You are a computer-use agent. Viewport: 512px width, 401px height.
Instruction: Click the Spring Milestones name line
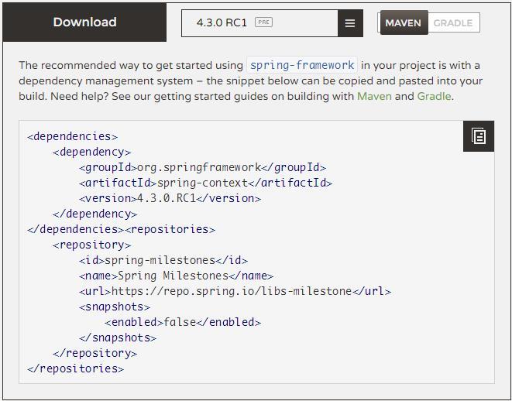point(177,276)
